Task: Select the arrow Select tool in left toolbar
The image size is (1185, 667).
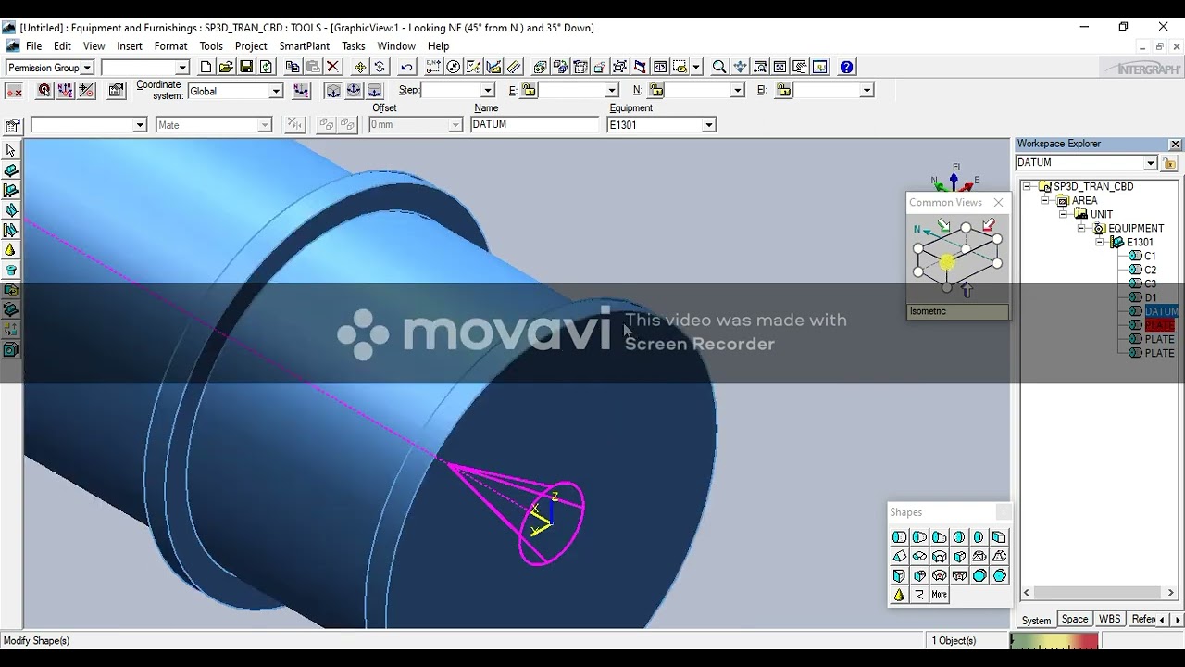Action: pyautogui.click(x=11, y=150)
